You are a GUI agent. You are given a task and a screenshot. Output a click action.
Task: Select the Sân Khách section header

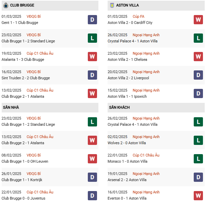pyautogui.click(x=119, y=107)
